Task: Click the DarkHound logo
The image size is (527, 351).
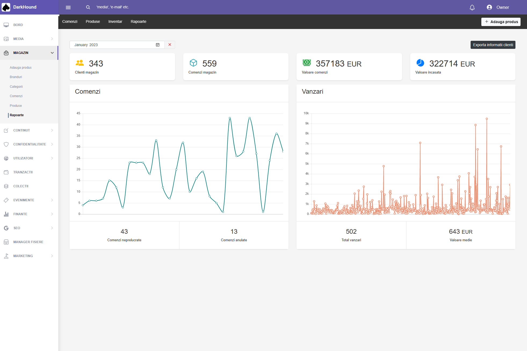Action: pos(6,7)
